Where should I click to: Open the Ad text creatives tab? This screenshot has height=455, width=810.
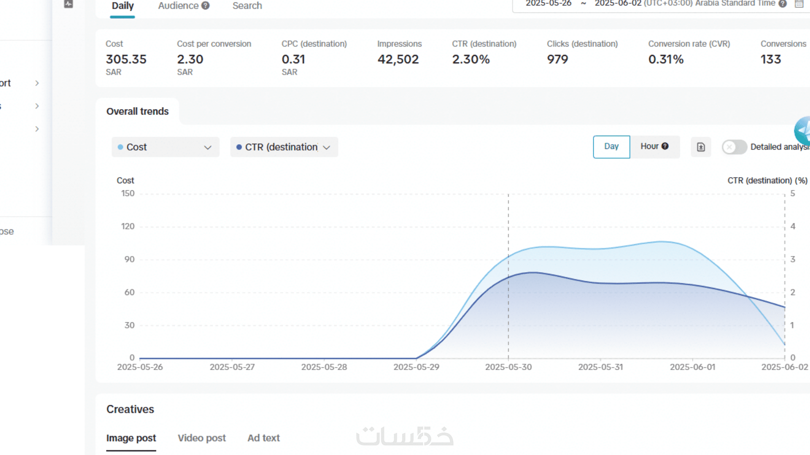pyautogui.click(x=263, y=438)
